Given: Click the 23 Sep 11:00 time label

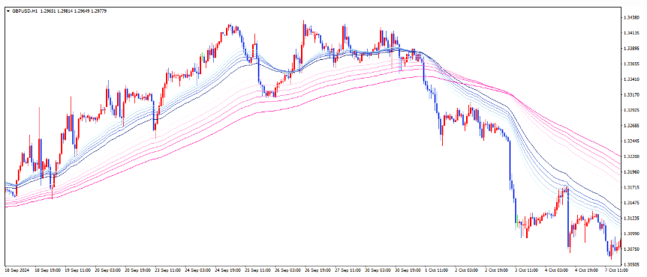Looking at the screenshot, I should (x=168, y=270).
